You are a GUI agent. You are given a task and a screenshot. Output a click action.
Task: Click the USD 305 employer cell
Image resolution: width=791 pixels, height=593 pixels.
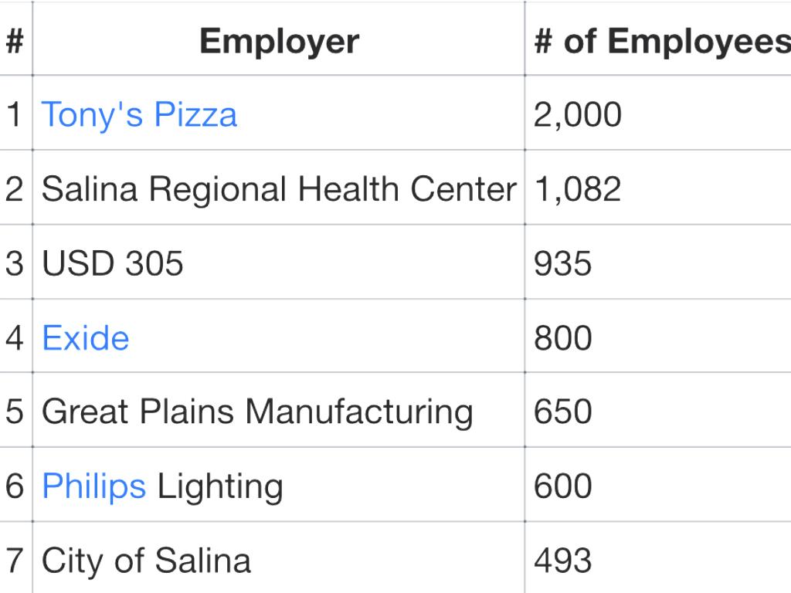coord(113,263)
